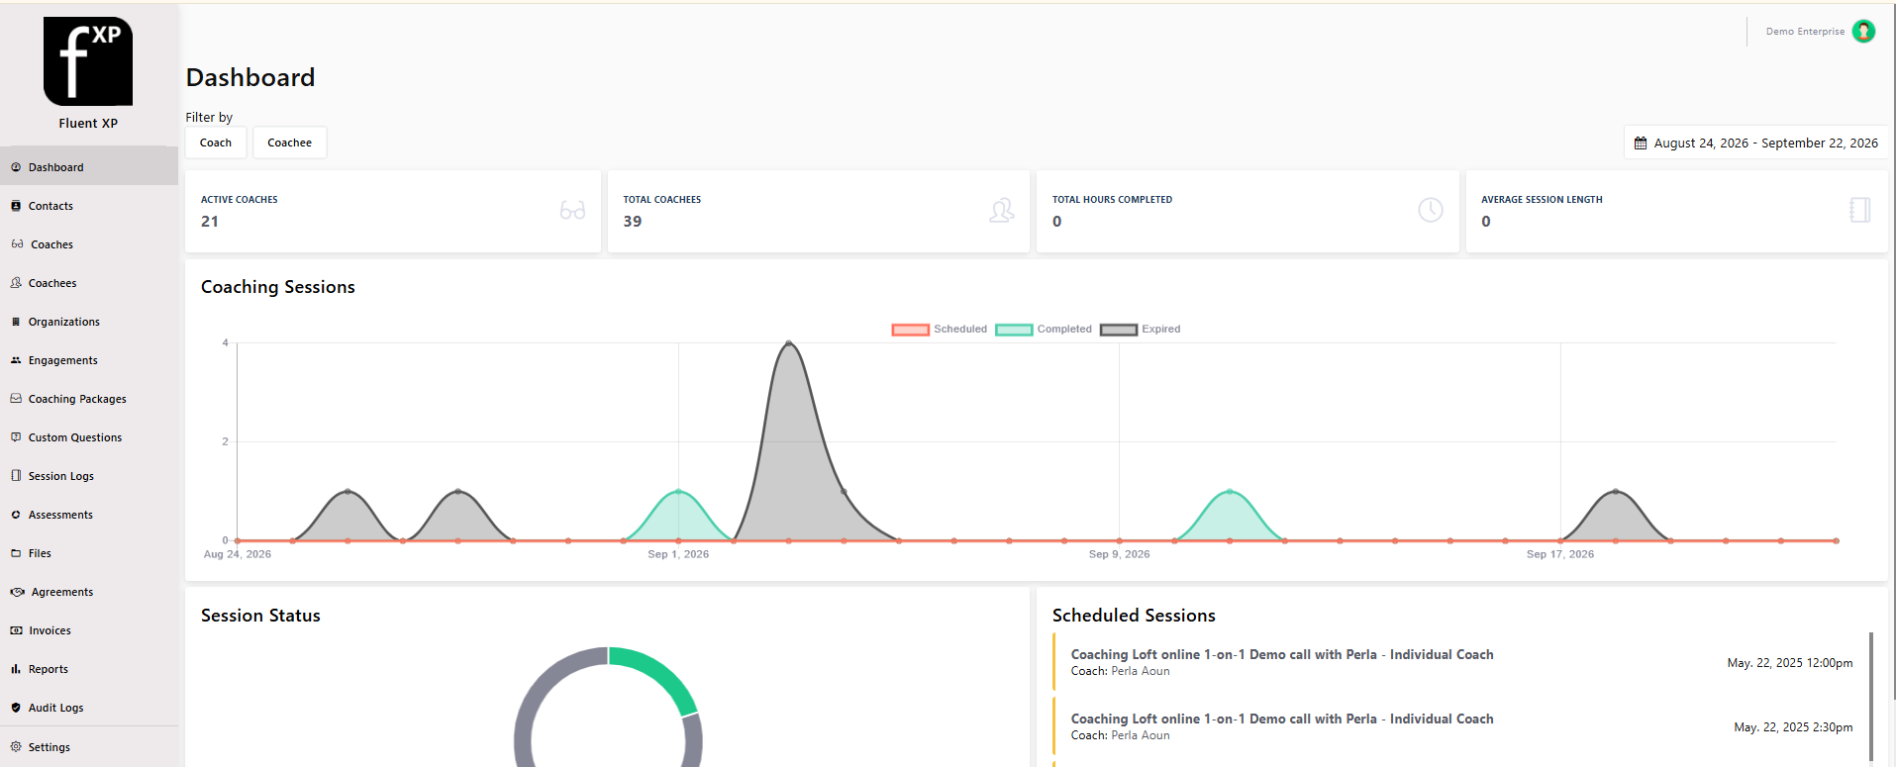Viewport: 1896px width, 767px height.
Task: Click the Files folder icon
Action: [x=16, y=553]
